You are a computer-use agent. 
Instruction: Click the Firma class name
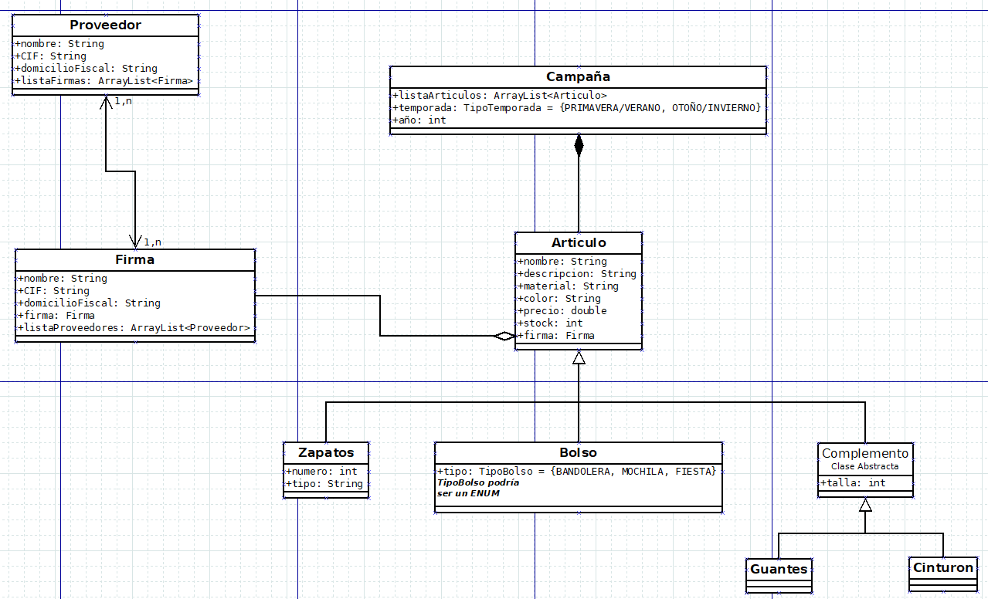134,260
